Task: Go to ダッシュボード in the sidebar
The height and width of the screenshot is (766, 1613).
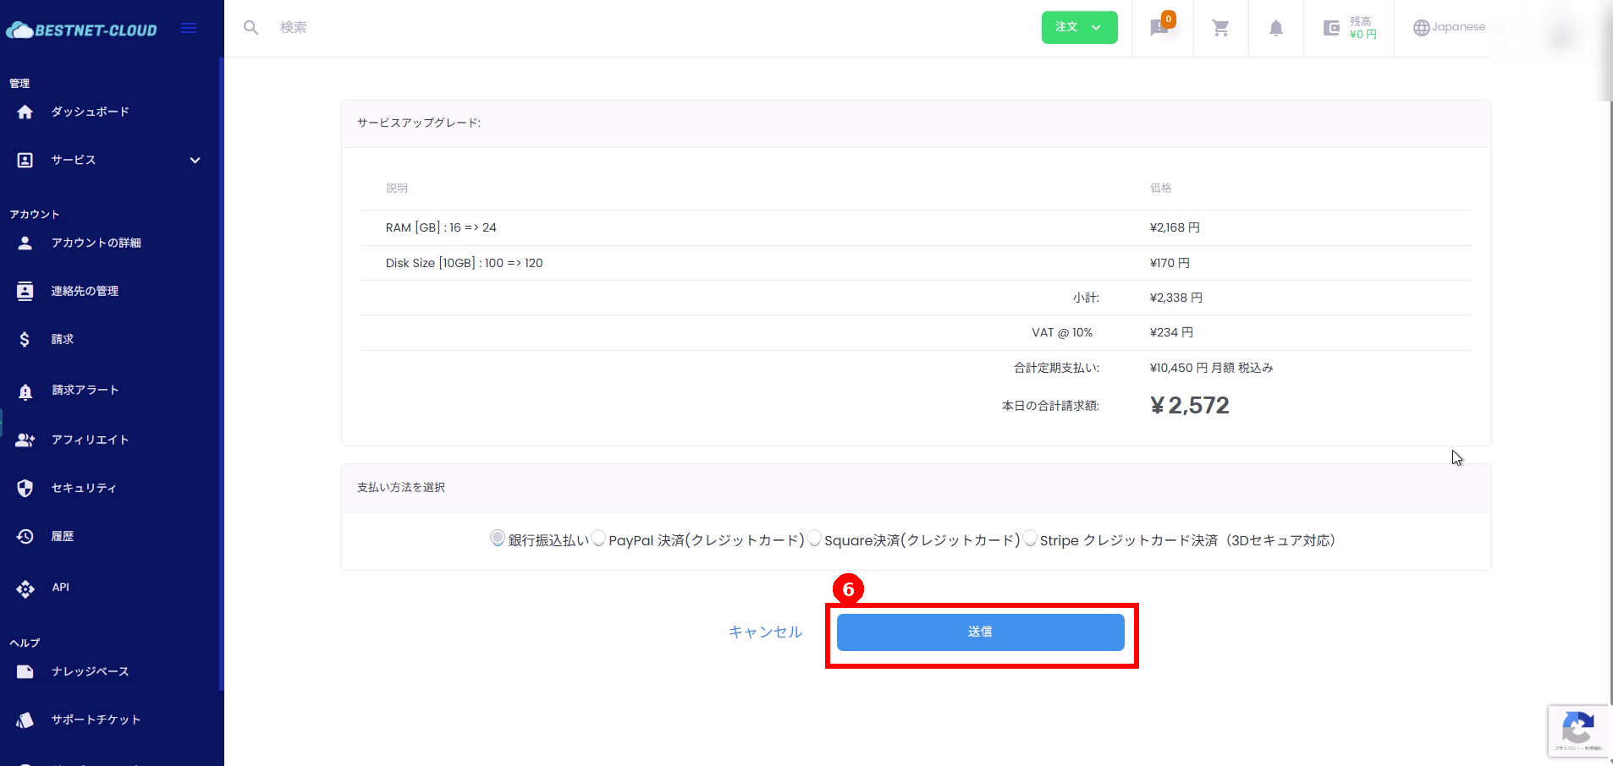Action: point(90,112)
